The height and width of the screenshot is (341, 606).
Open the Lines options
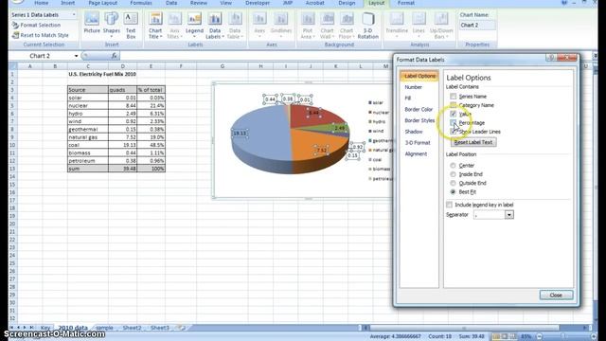pos(419,25)
